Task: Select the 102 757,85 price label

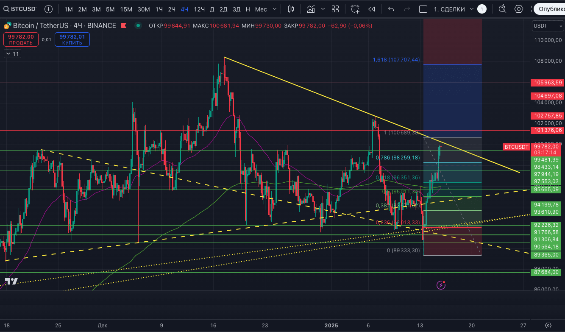Action: point(546,115)
